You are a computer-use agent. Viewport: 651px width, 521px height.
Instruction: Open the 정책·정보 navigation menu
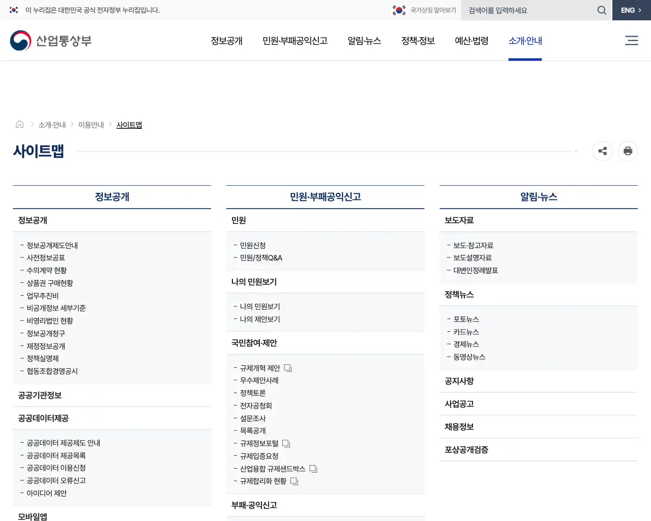(x=417, y=41)
